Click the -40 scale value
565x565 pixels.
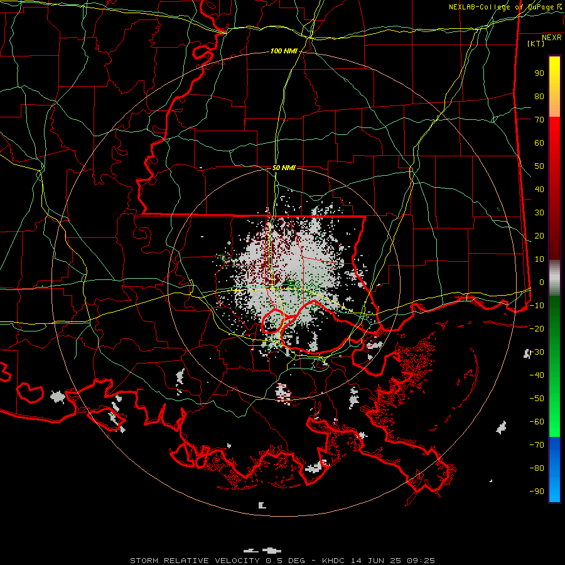pyautogui.click(x=537, y=375)
